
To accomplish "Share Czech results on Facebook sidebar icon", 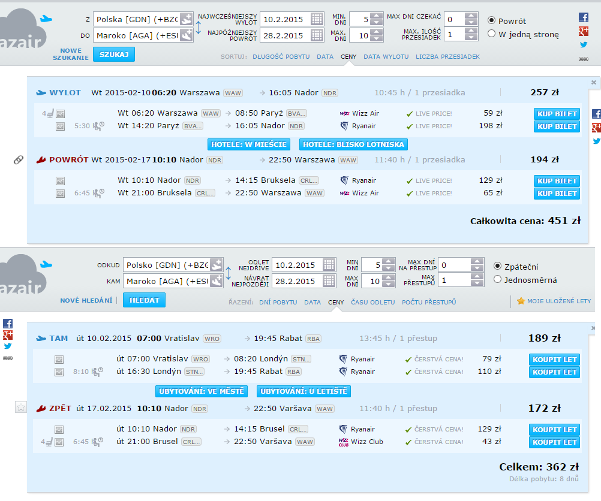I will pos(8,323).
